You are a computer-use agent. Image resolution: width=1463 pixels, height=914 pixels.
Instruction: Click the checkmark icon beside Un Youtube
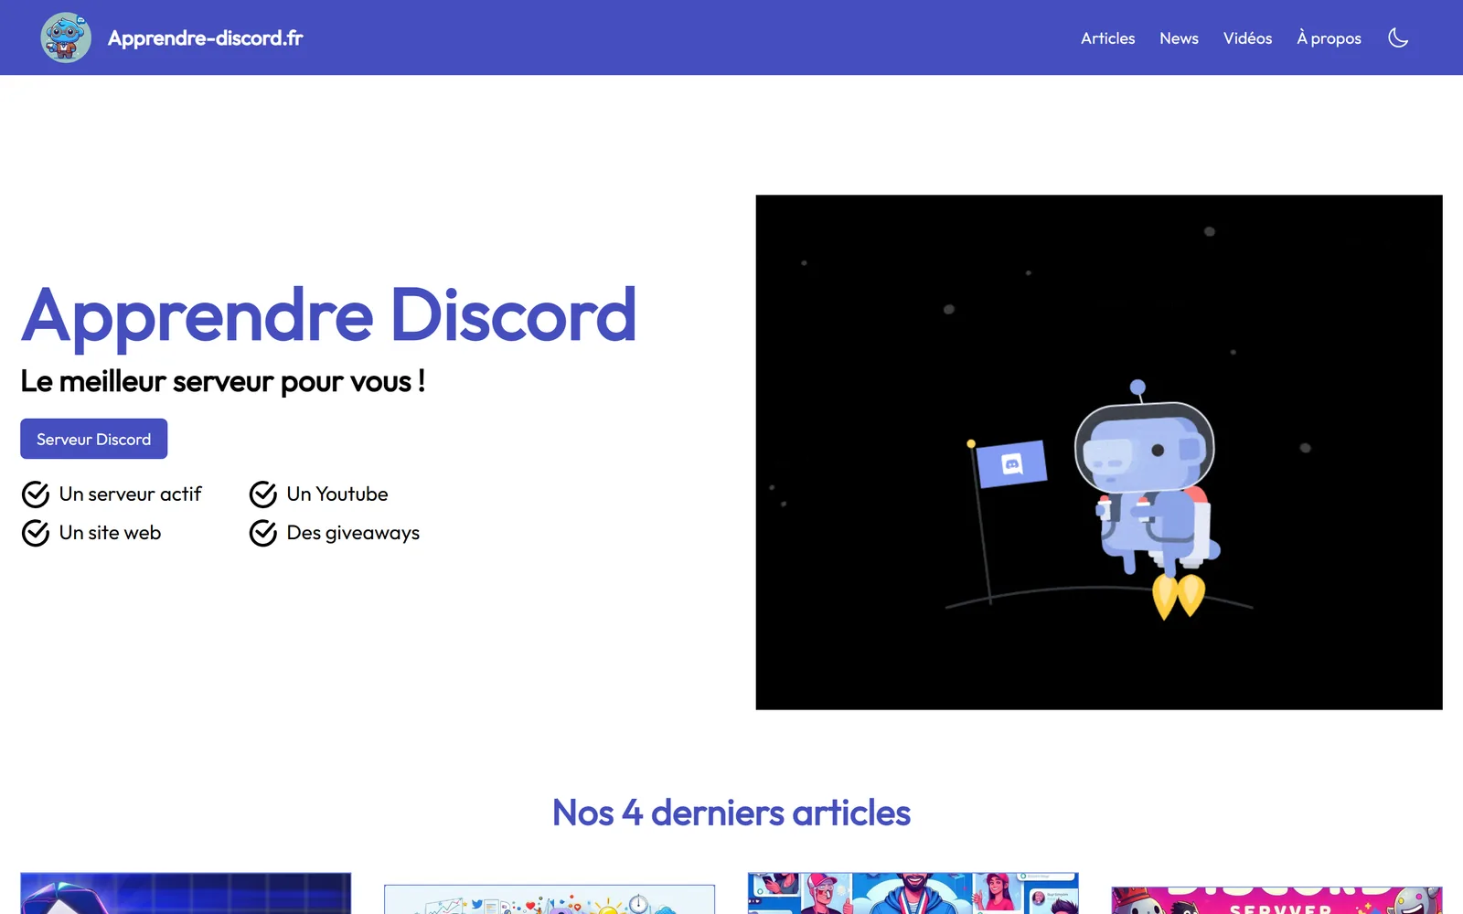262,494
